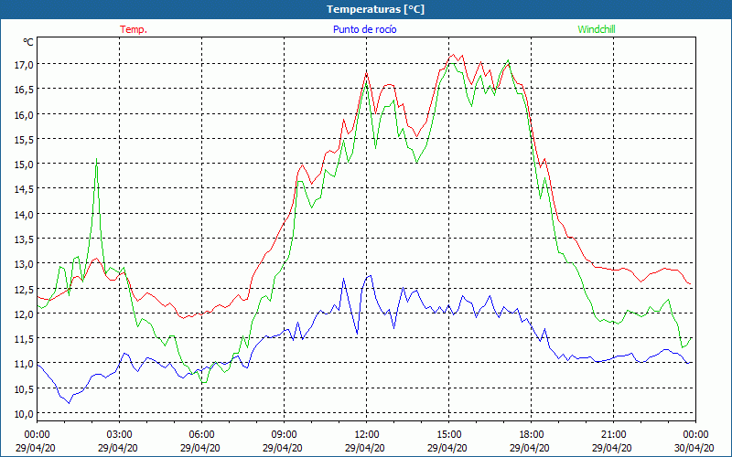
Task: Select the 12,5 y-axis value
Action: (24, 289)
